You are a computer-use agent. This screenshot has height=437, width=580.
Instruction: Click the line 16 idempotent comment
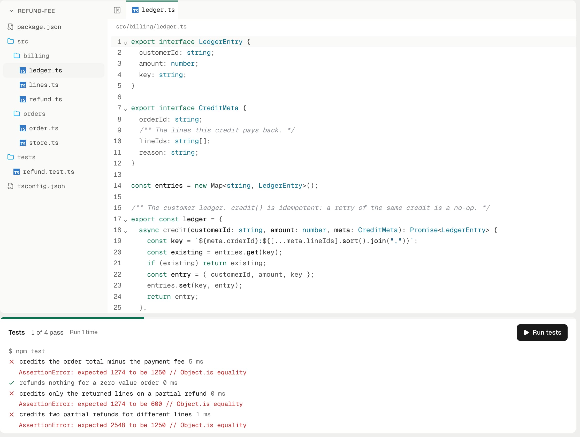click(310, 208)
